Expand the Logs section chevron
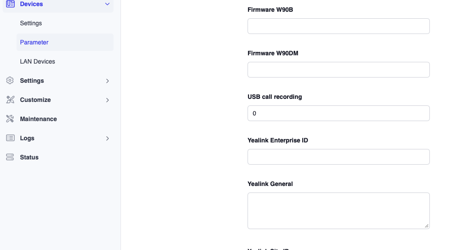The height and width of the screenshot is (250, 469). pyautogui.click(x=107, y=138)
